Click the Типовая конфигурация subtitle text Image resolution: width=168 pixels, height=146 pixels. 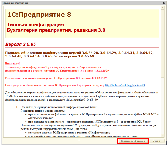click(x=35, y=24)
